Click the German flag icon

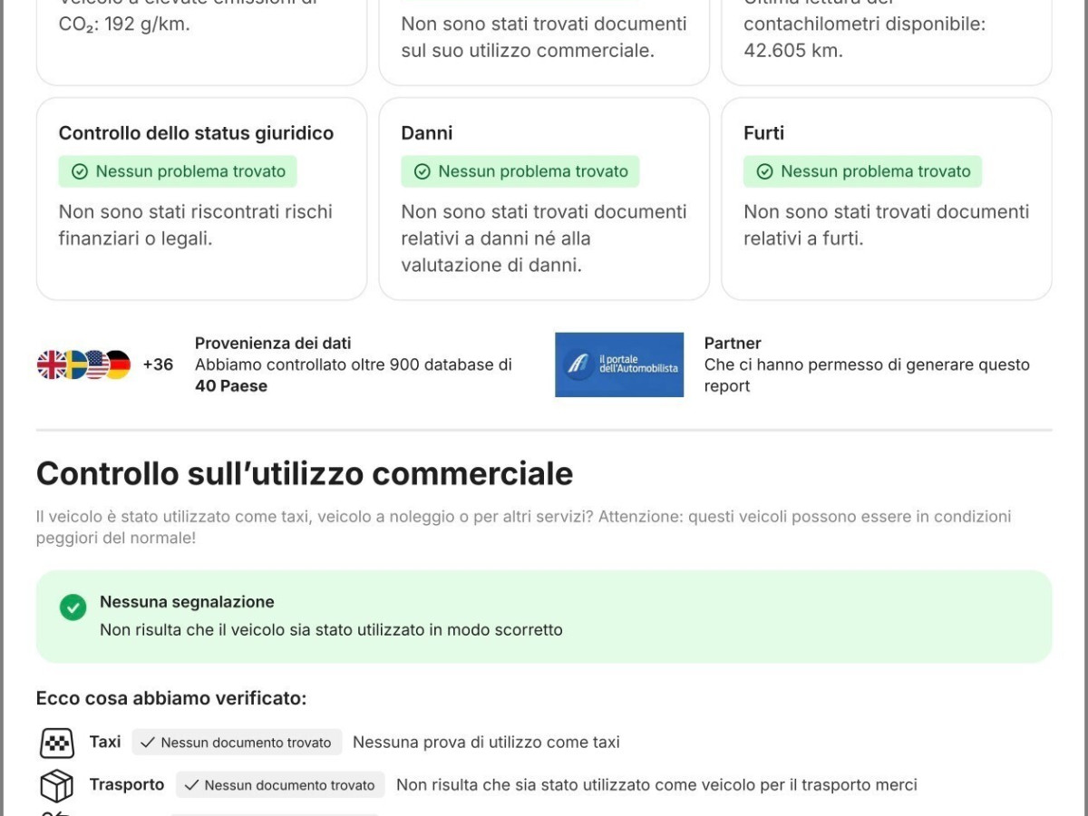coord(119,364)
